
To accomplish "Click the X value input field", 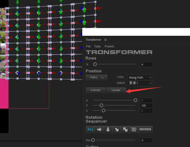I will [146, 100].
